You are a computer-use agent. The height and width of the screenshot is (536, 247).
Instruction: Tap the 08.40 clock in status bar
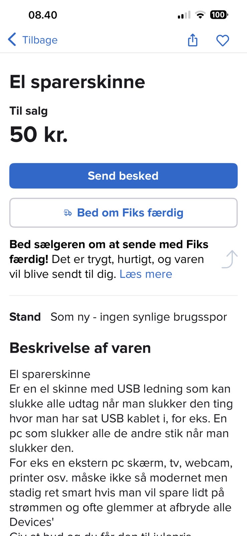click(43, 15)
